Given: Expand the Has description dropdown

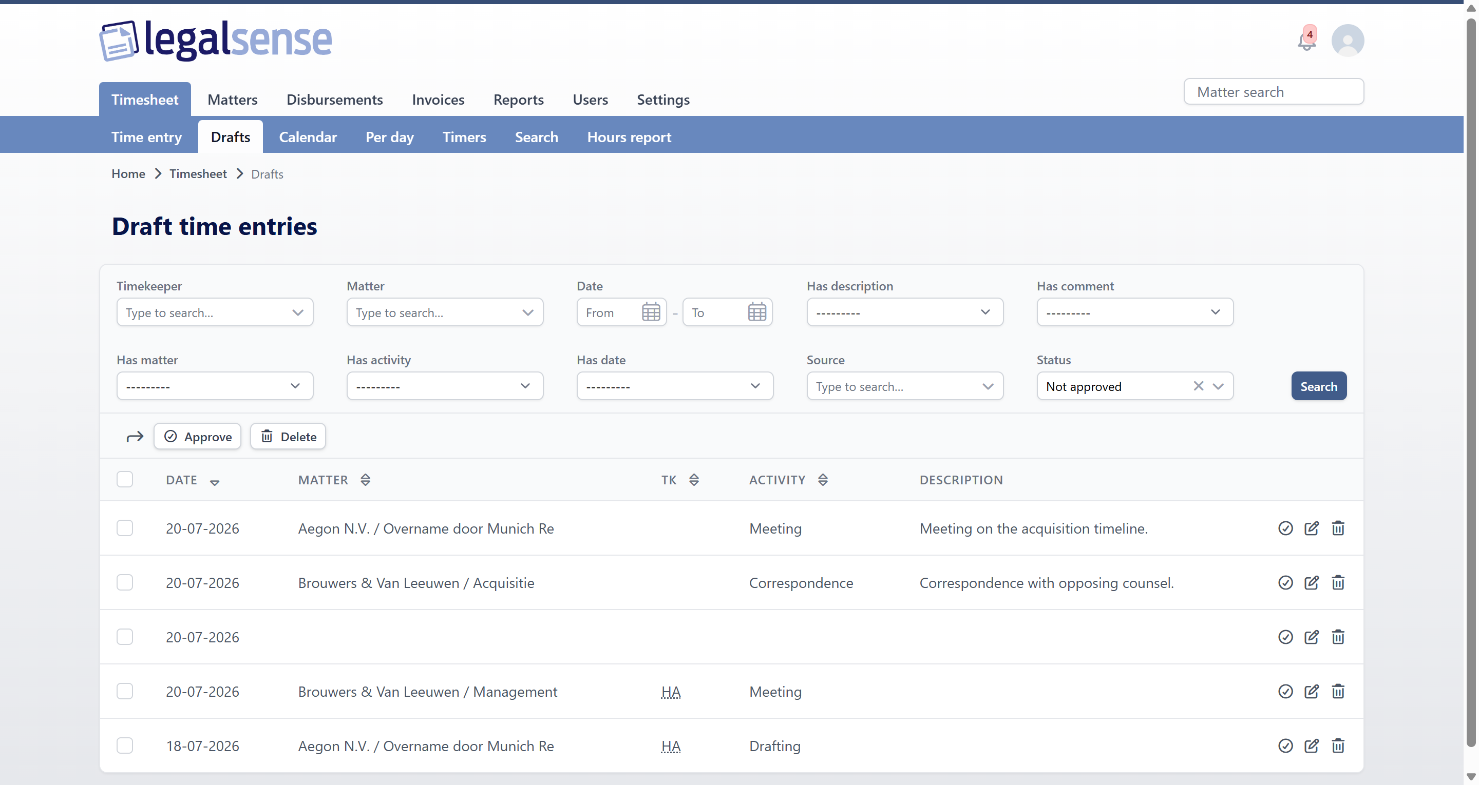Looking at the screenshot, I should coord(905,312).
